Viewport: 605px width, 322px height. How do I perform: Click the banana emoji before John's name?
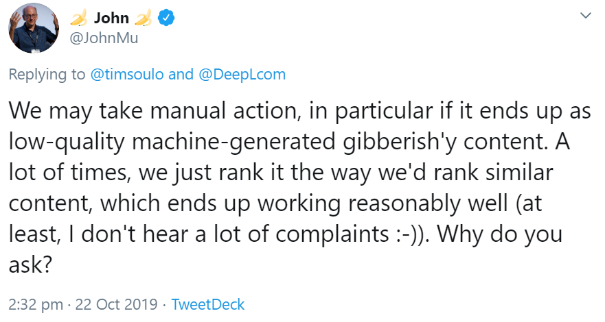[82, 18]
